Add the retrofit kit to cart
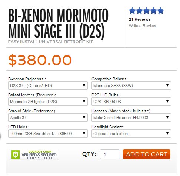The height and width of the screenshot is (176, 180). [x=147, y=154]
